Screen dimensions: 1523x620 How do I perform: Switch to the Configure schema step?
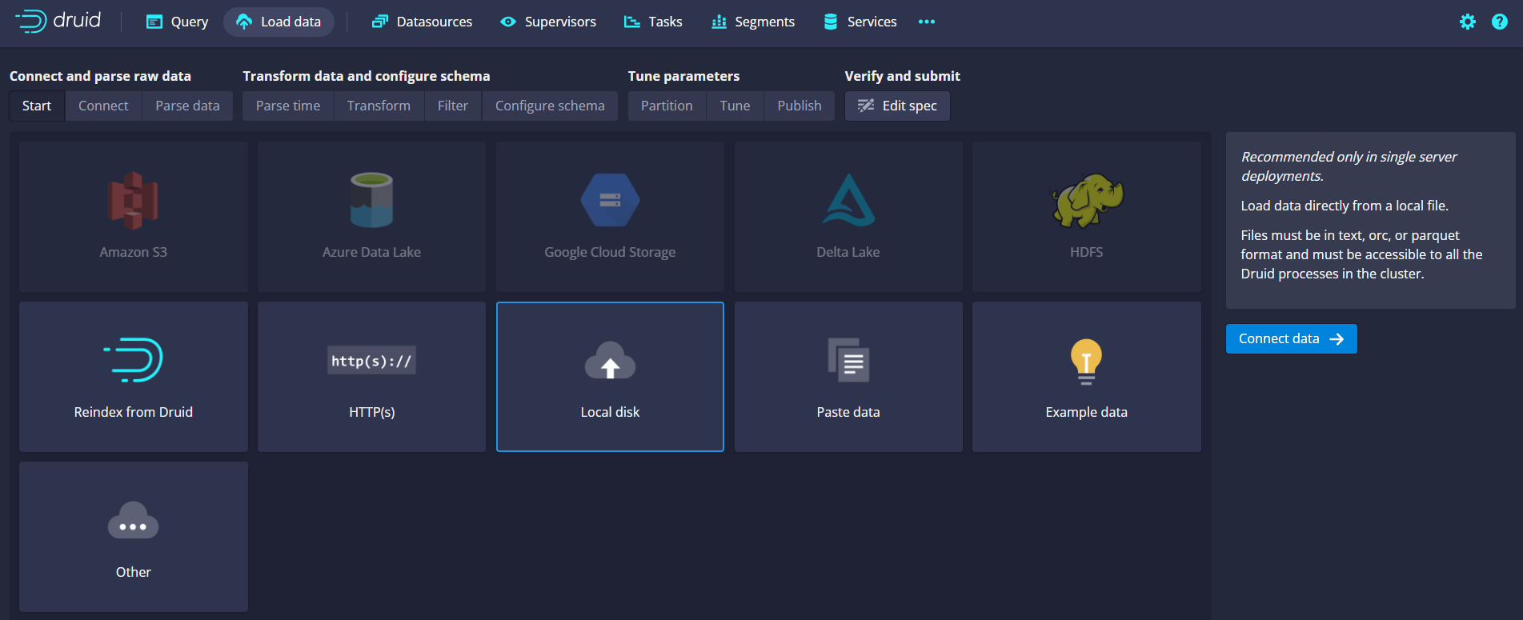click(x=550, y=106)
